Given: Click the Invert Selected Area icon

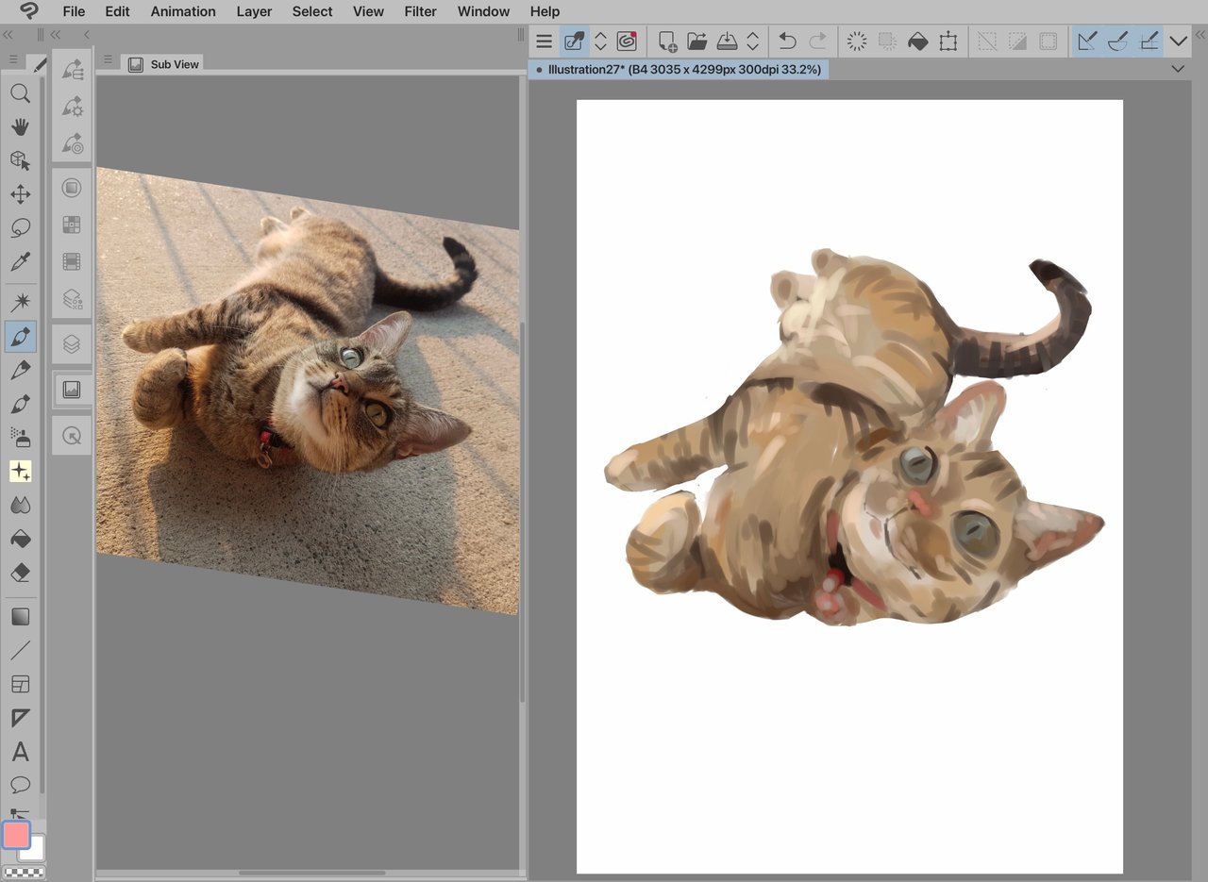Looking at the screenshot, I should (x=1017, y=42).
